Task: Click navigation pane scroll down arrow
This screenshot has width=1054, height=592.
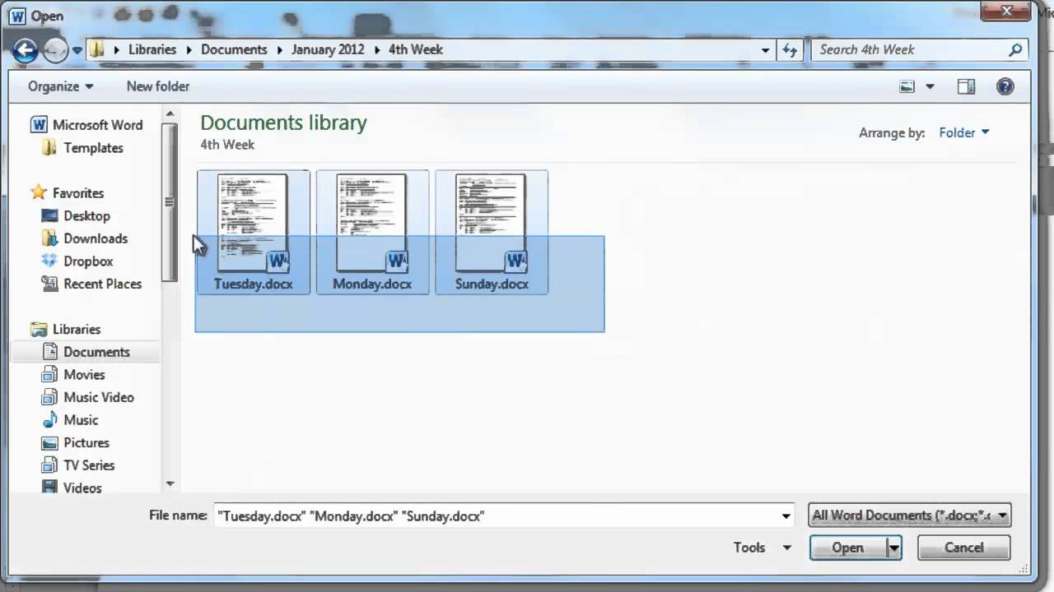Action: click(170, 484)
